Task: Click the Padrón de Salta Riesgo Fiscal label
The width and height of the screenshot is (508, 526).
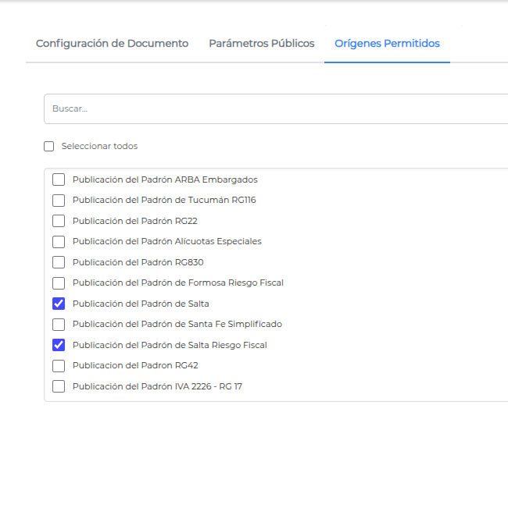Action: (170, 345)
